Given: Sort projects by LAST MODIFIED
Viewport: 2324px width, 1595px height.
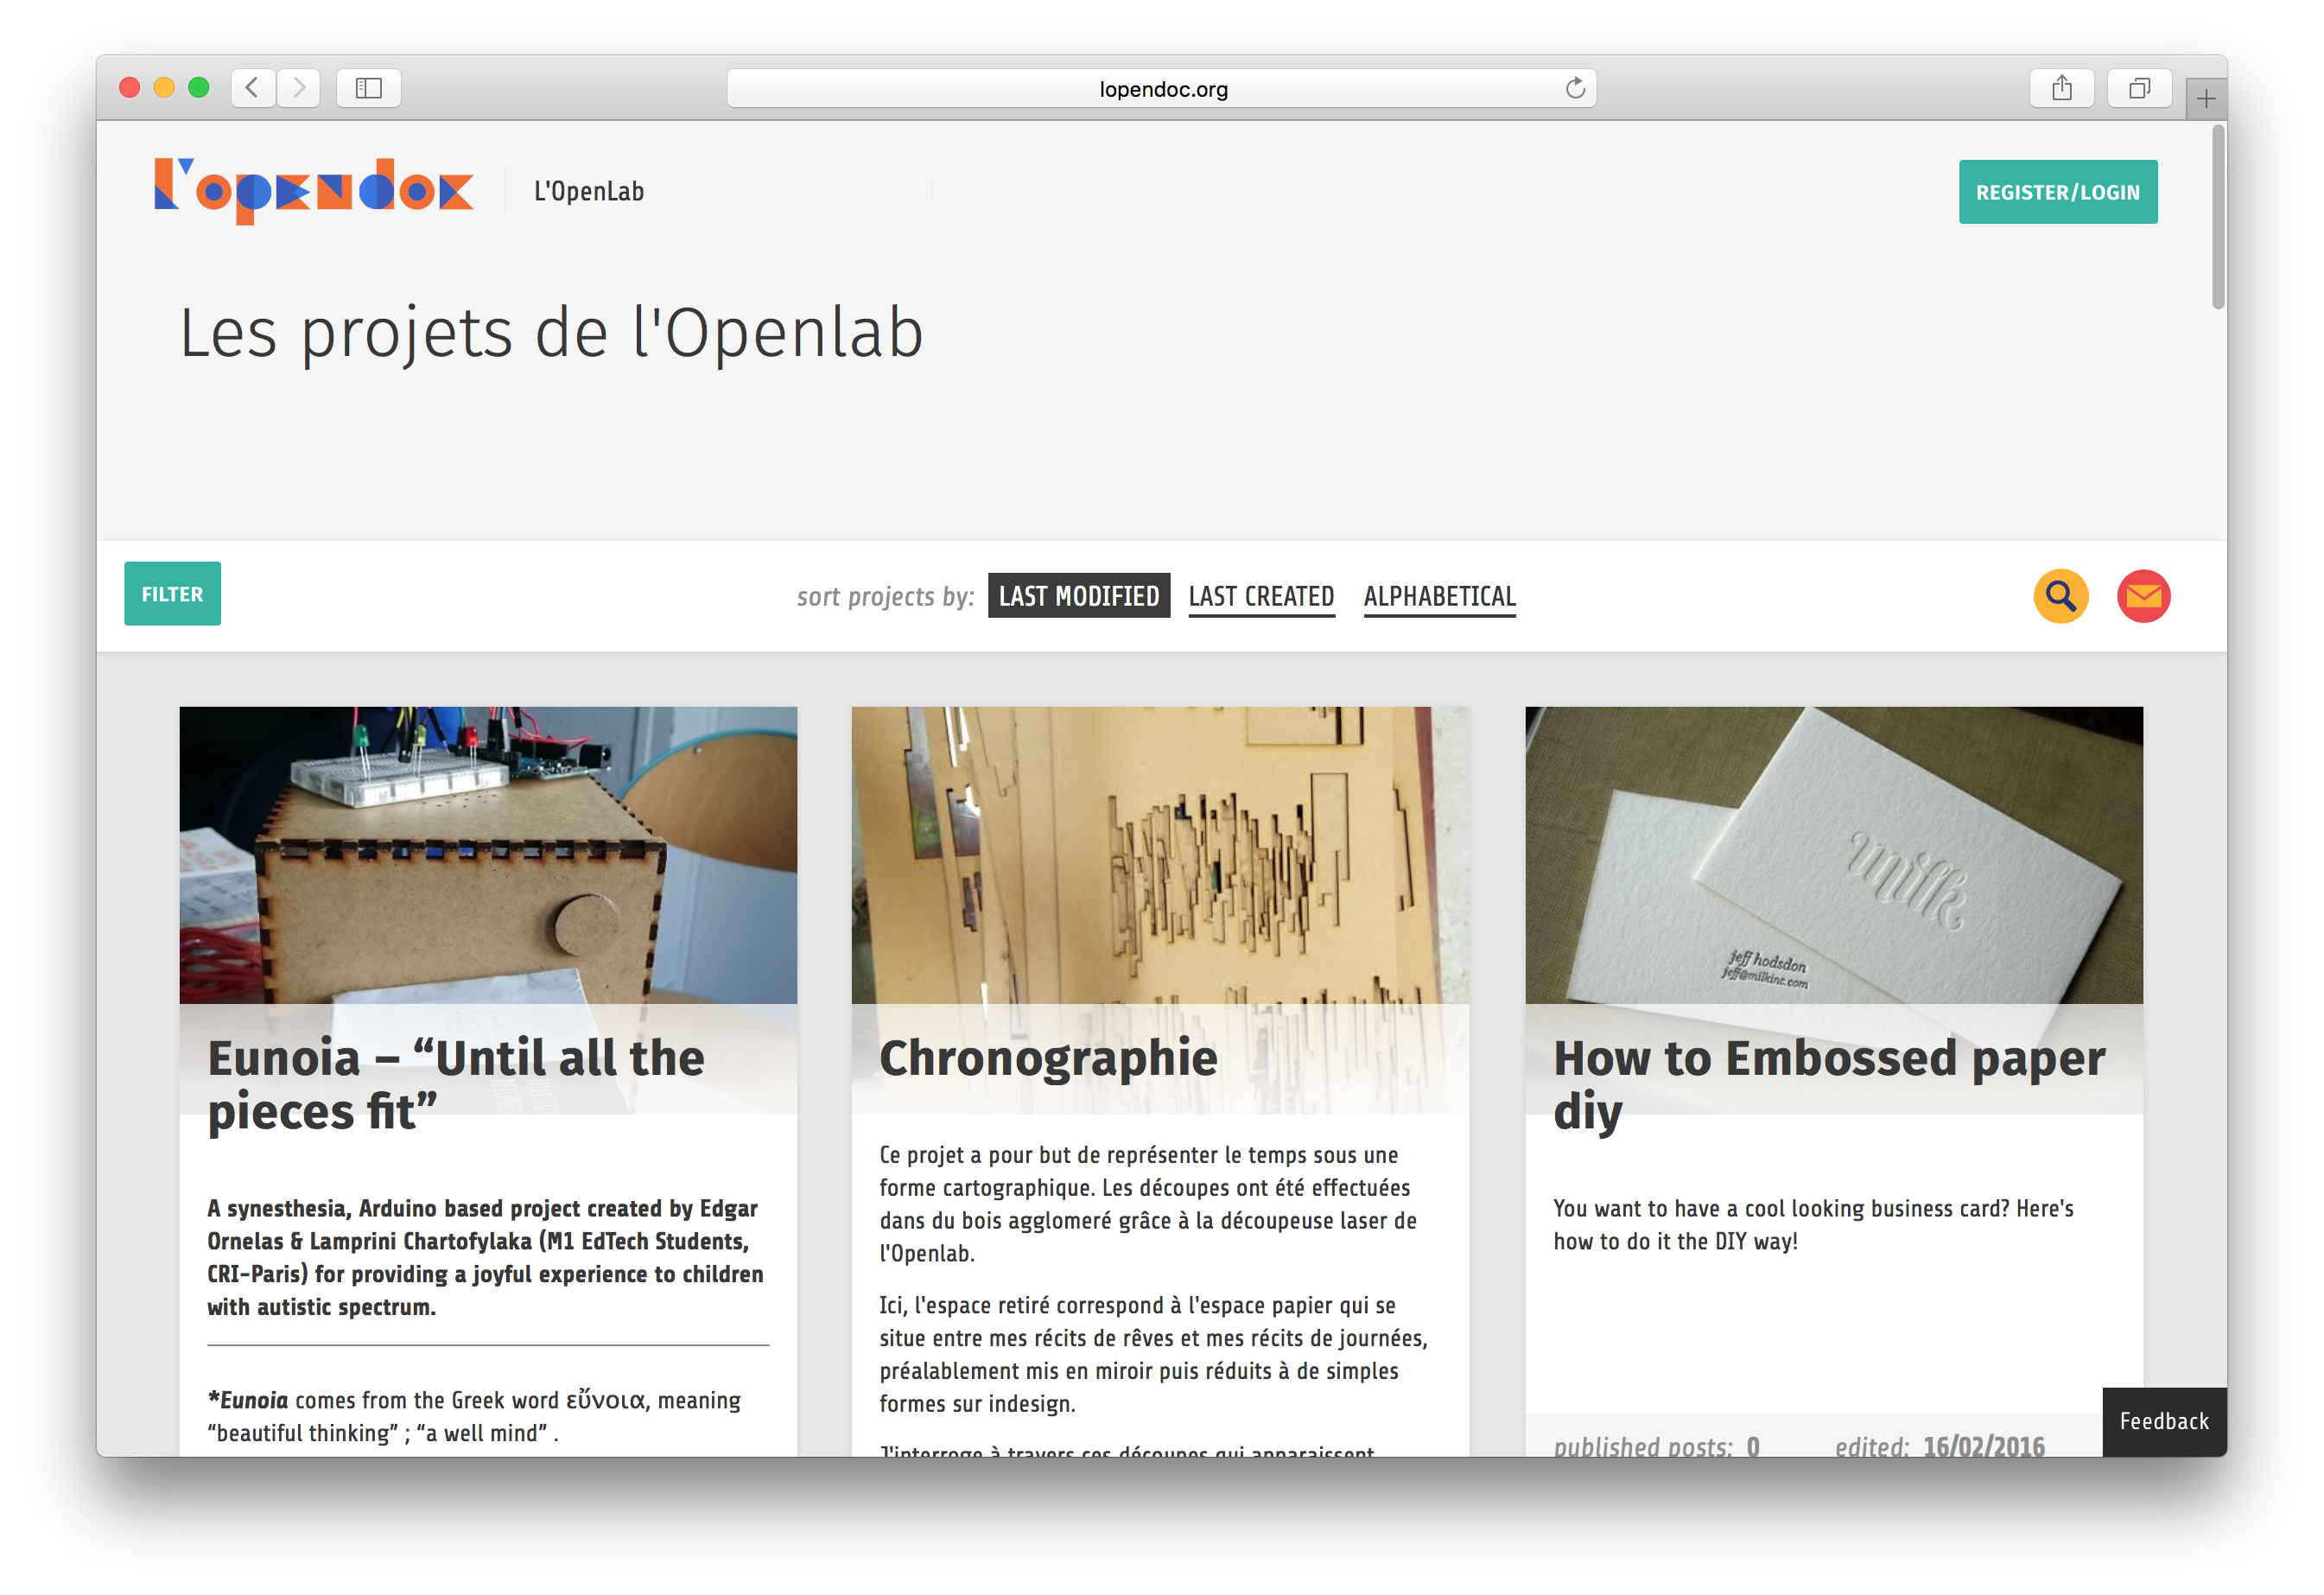Looking at the screenshot, I should click(x=1079, y=596).
